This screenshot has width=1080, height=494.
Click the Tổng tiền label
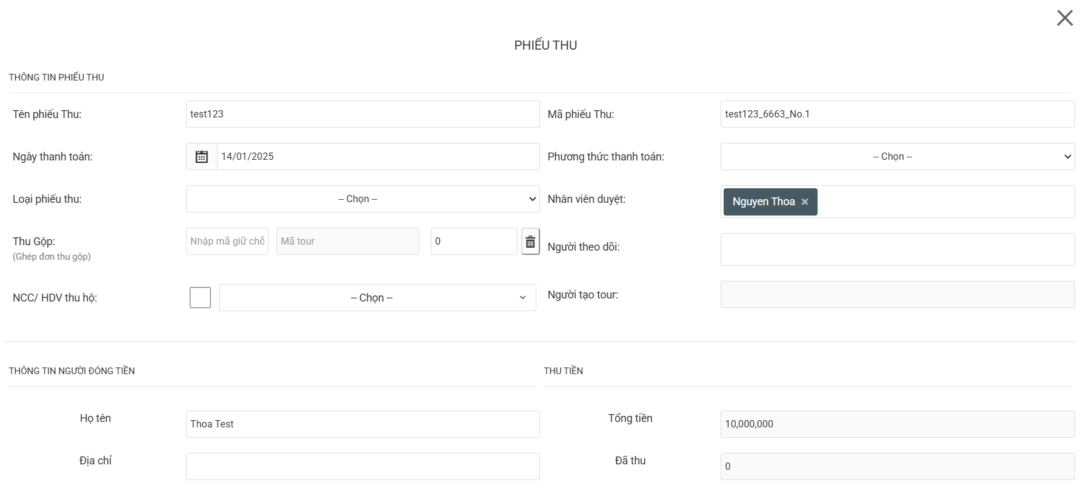[630, 418]
